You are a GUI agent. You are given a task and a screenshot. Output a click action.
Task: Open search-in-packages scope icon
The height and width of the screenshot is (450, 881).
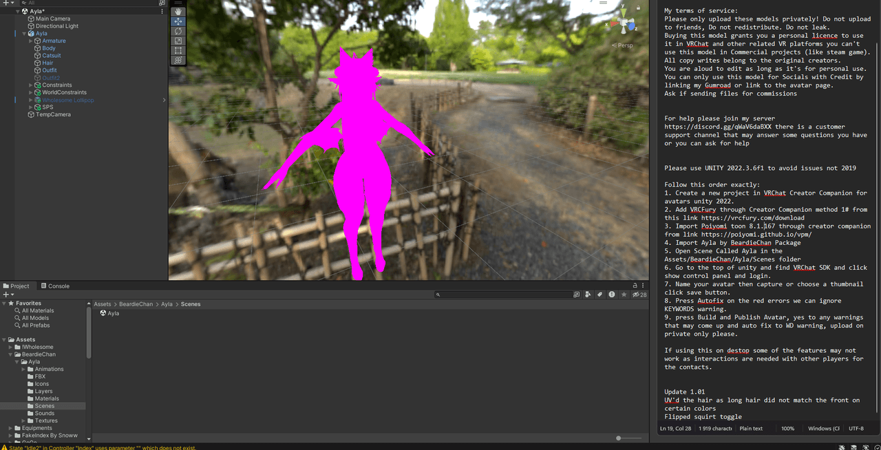pyautogui.click(x=577, y=294)
